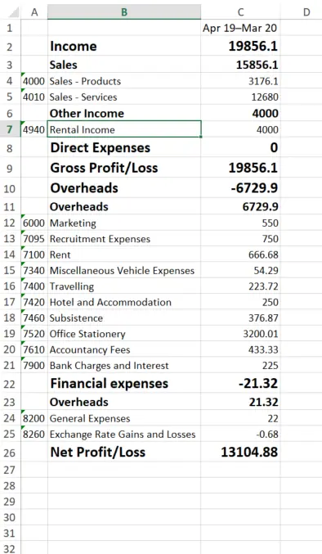This screenshot has width=322, height=554.
Task: Click 'Accountancy Fees' cell
Action: click(124, 349)
